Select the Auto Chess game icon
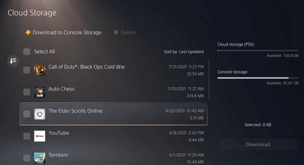This screenshot has height=165, width=304. 40,92
